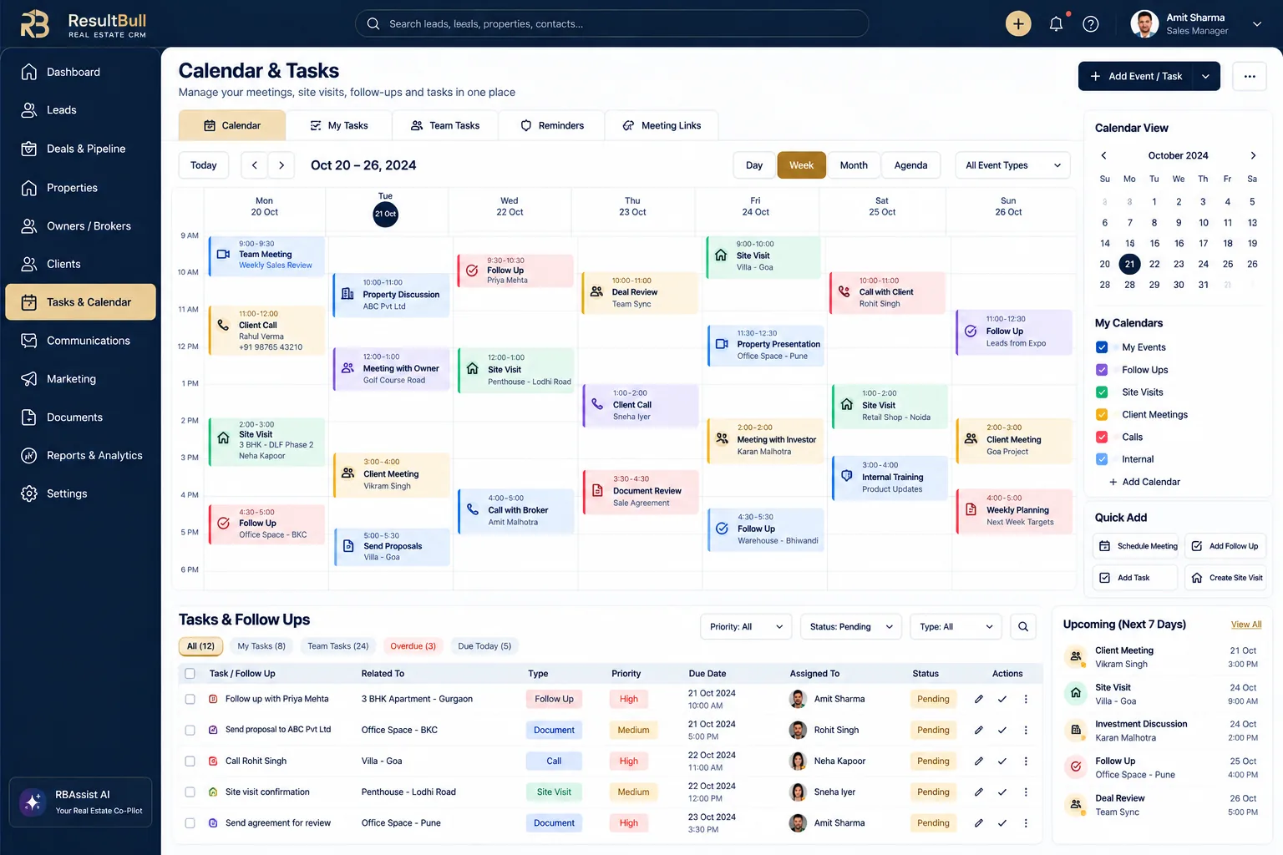Open Deals & Pipeline section
1283x855 pixels.
point(80,149)
